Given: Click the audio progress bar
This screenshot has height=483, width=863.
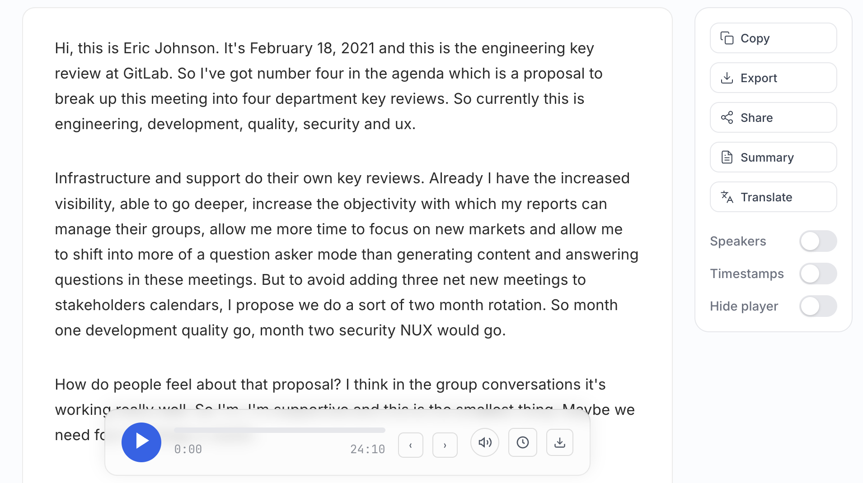Looking at the screenshot, I should [x=279, y=430].
